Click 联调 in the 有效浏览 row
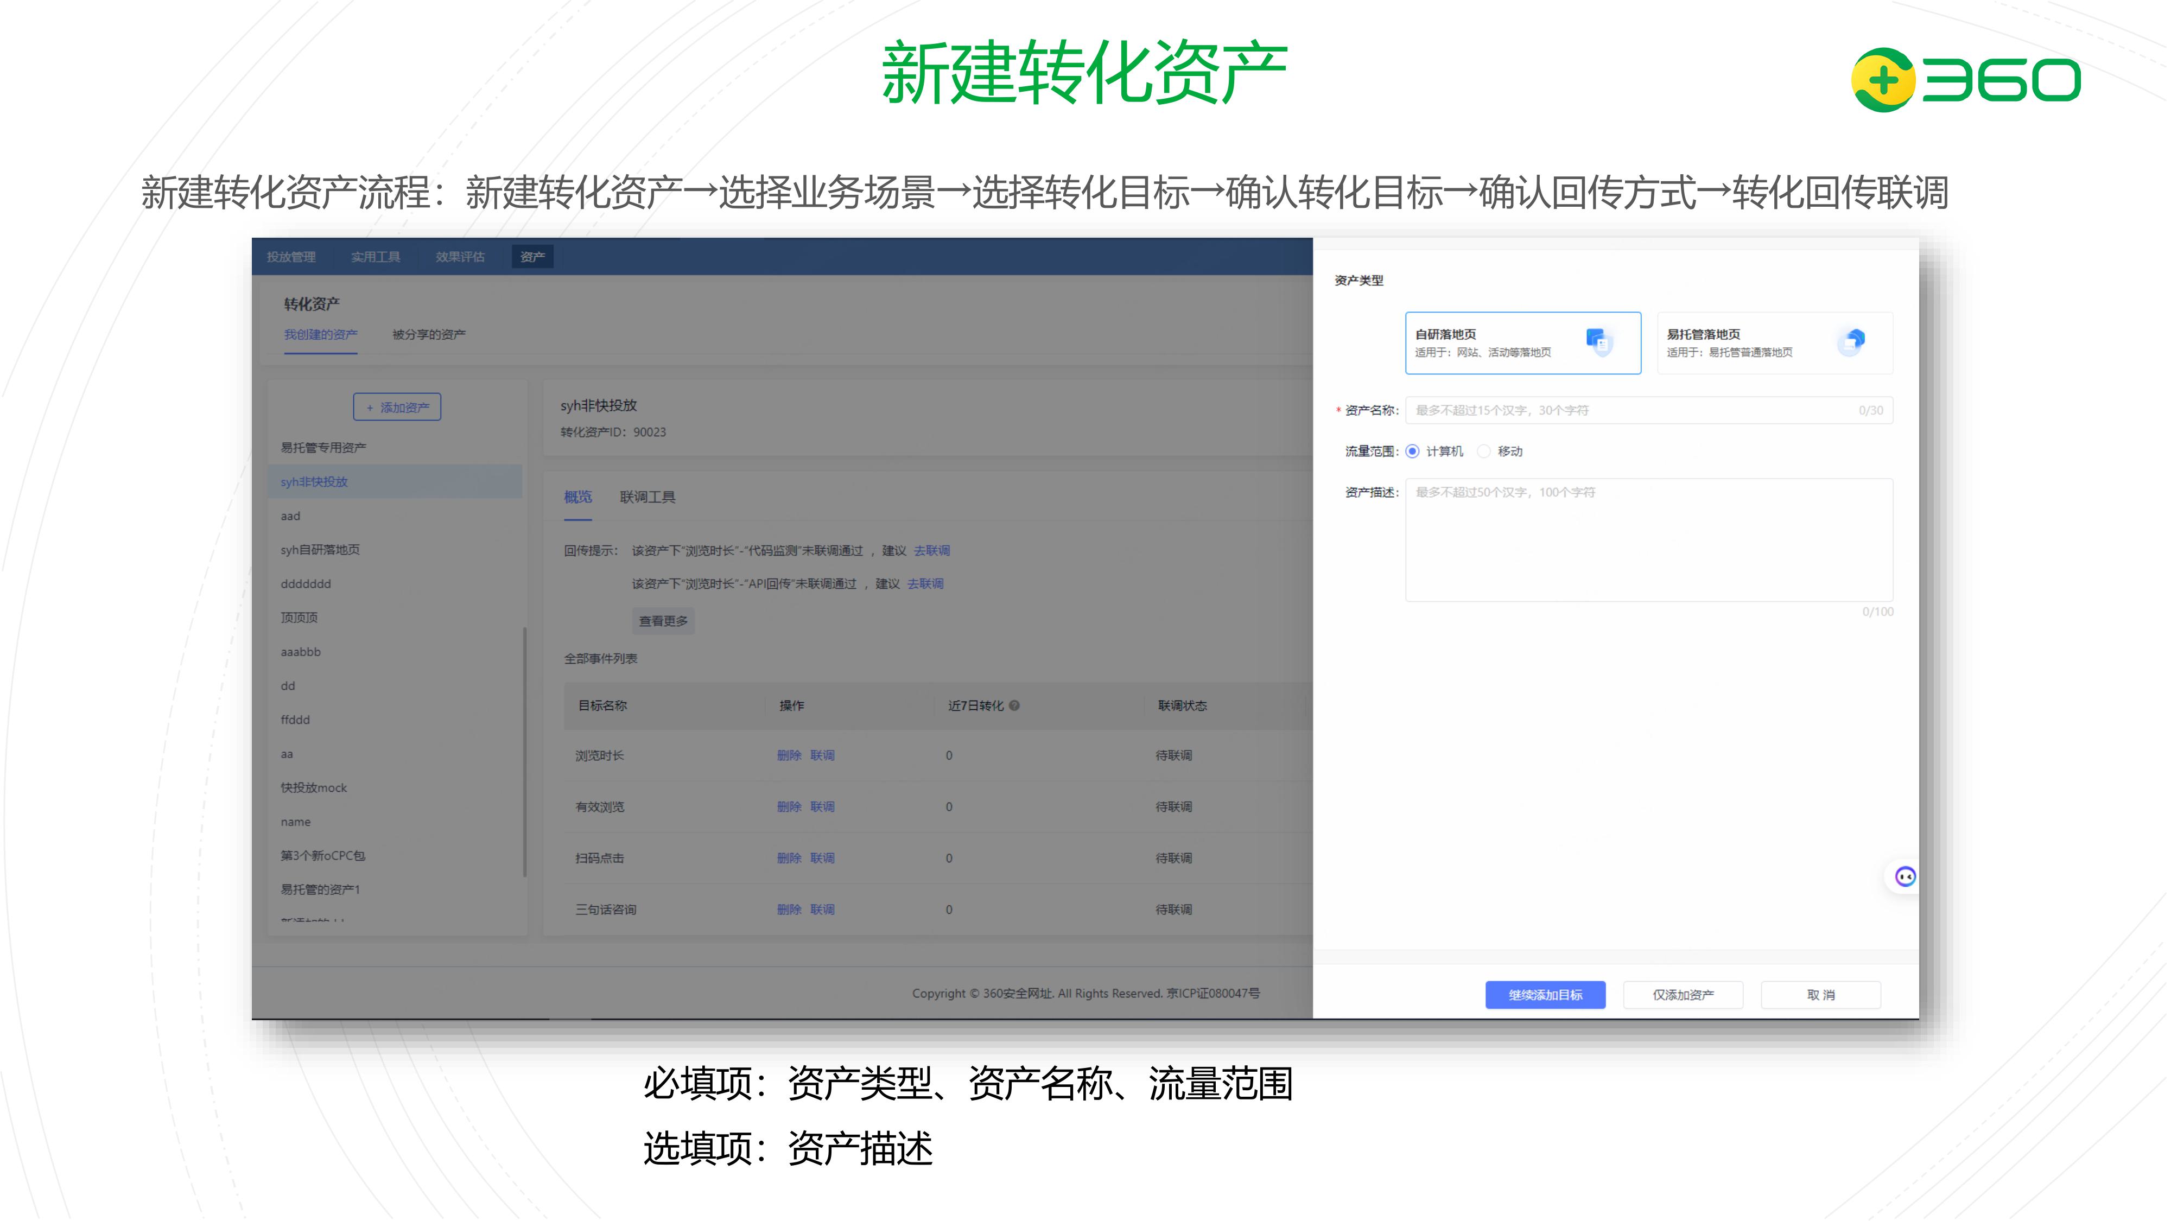 click(823, 807)
